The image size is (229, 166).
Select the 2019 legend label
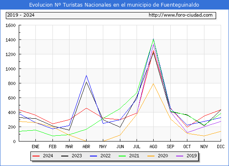pyautogui.click(x=192, y=156)
